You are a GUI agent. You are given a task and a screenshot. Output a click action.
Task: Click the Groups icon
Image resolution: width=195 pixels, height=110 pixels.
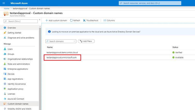pyautogui.click(x=5, y=54)
